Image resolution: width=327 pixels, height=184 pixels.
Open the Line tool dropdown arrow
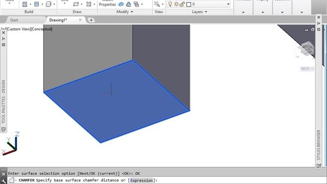pyautogui.click(x=65, y=4)
